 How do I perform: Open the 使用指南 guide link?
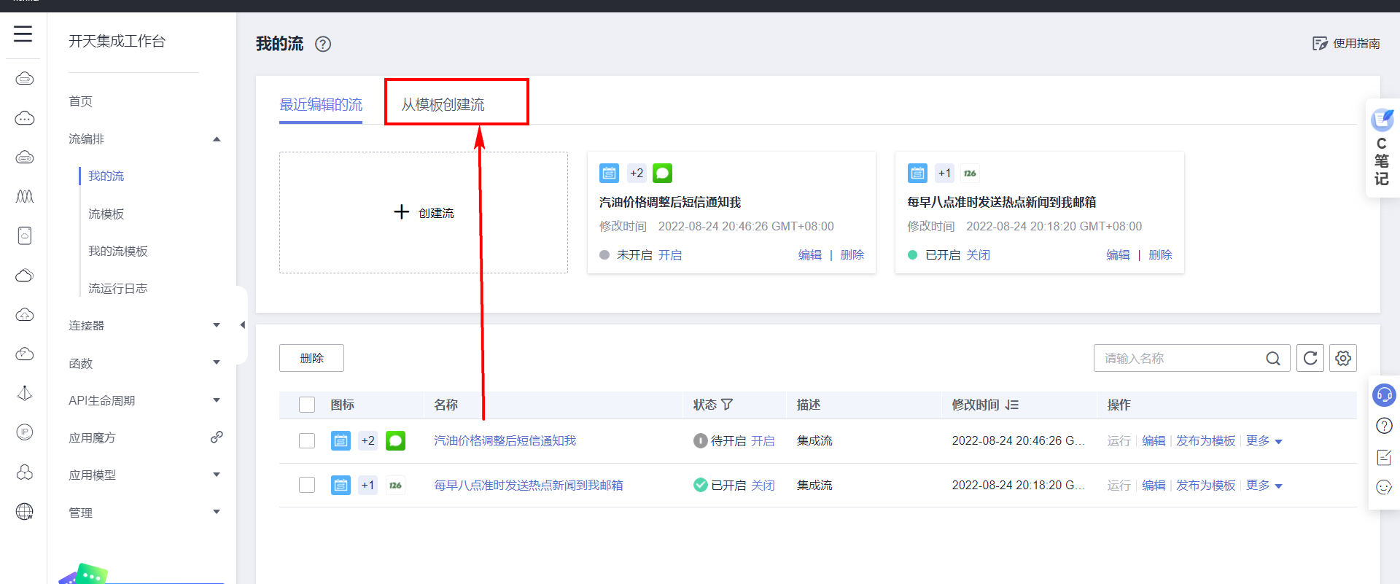point(1346,44)
